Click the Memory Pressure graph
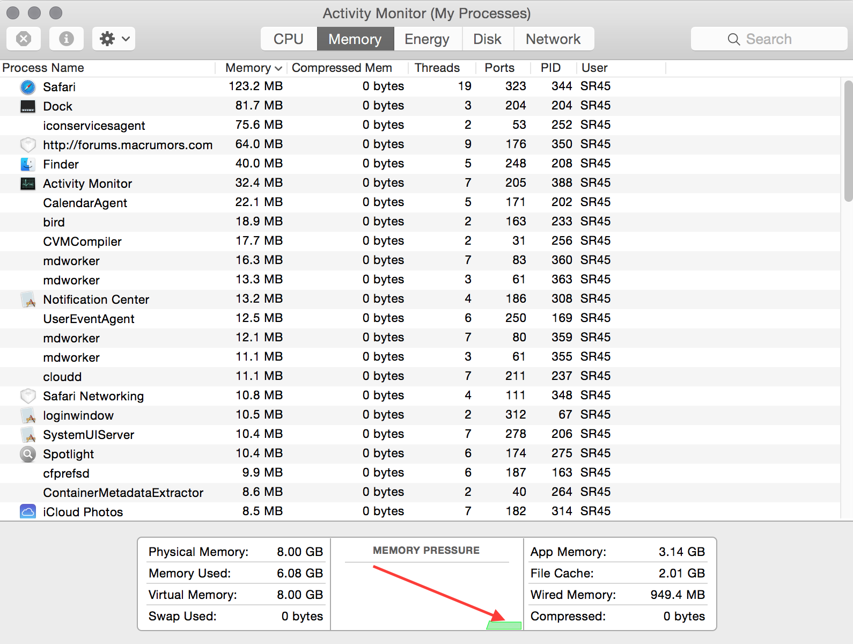Viewport: 853px width, 644px height. click(x=427, y=596)
